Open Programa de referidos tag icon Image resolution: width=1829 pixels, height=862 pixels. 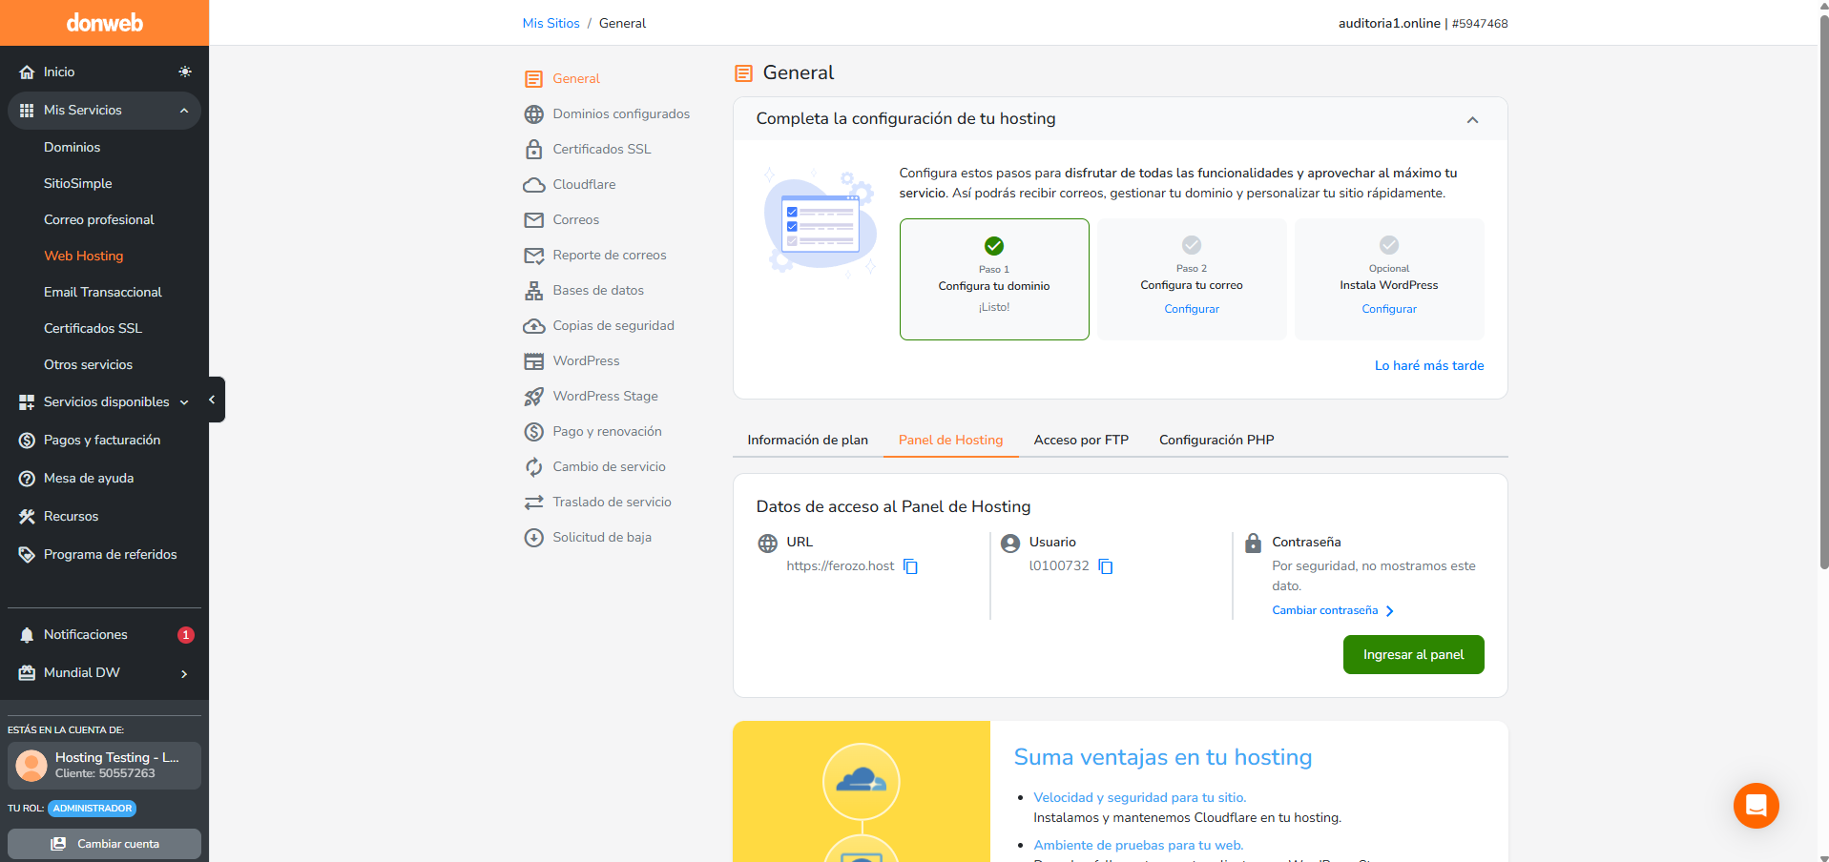pos(27,555)
